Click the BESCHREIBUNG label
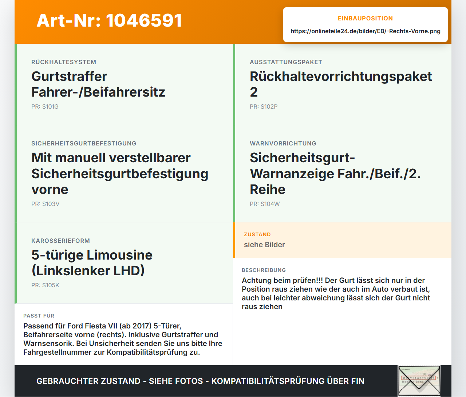466x397 pixels. point(264,270)
